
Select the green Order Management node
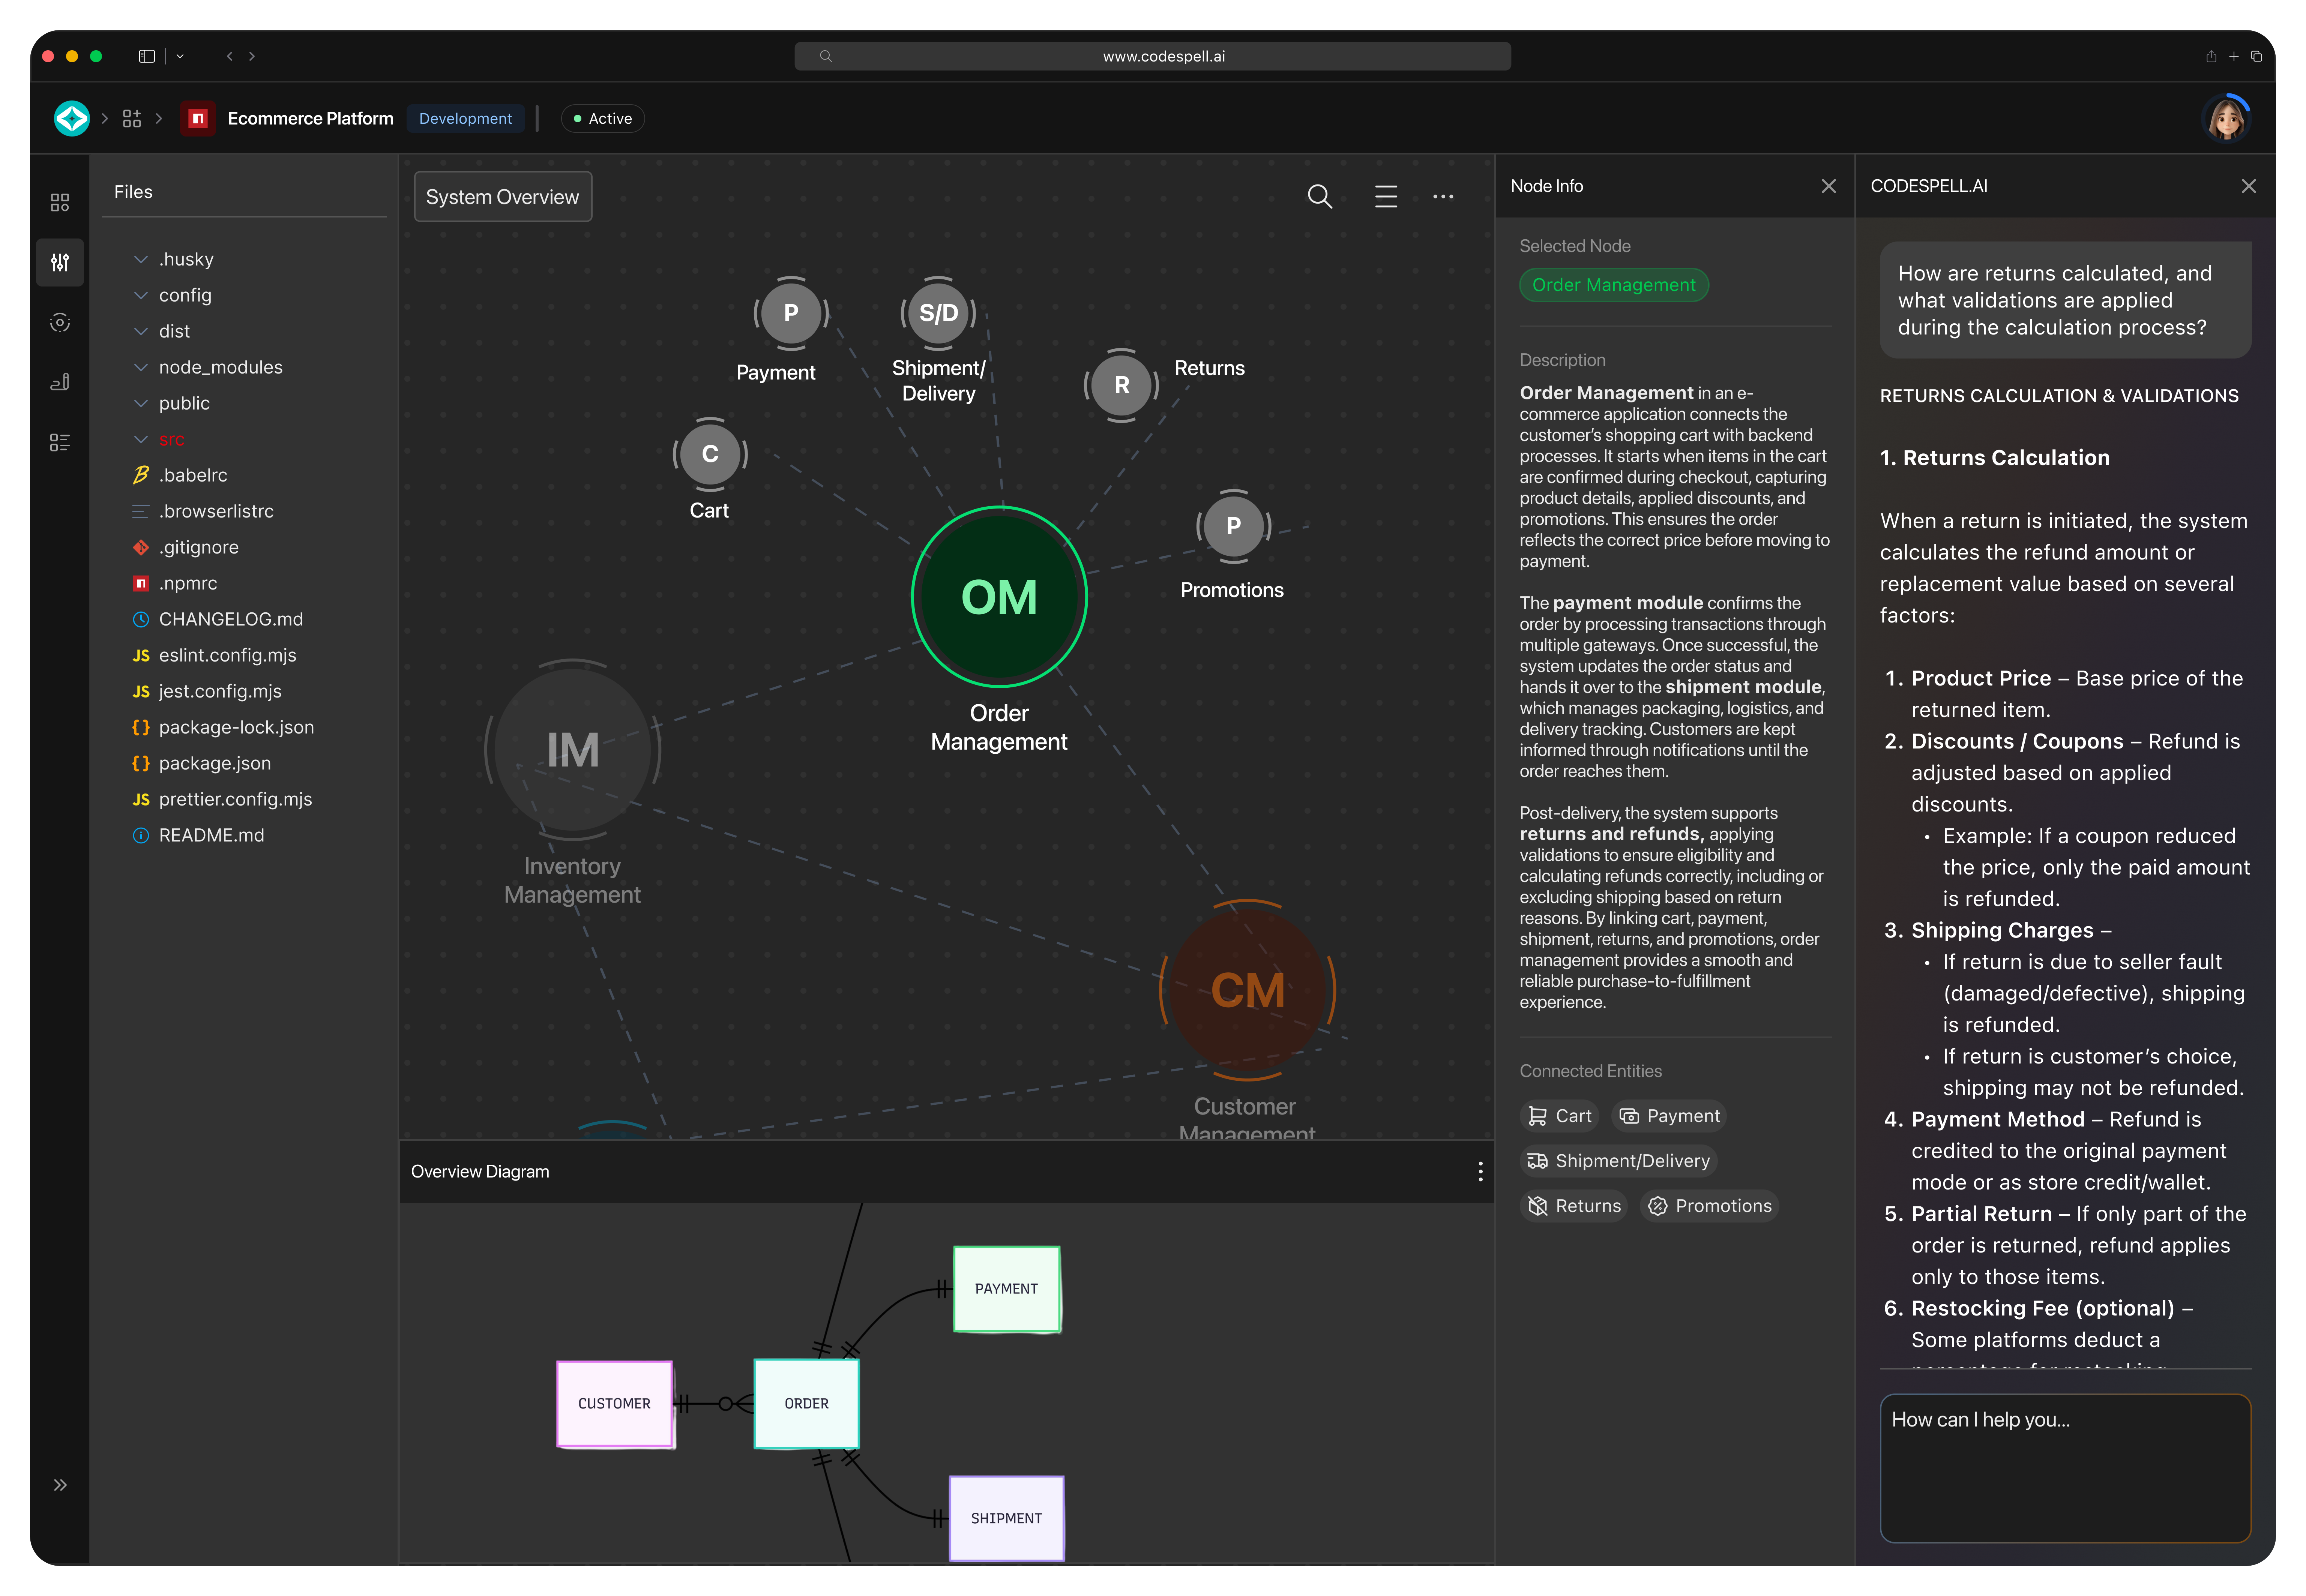998,597
